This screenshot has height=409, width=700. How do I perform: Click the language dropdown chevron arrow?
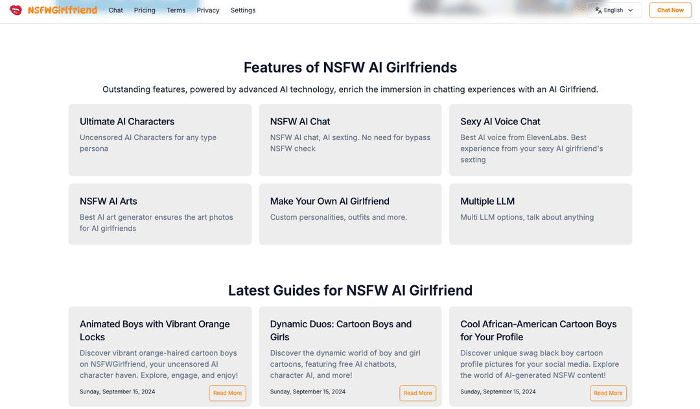[631, 10]
